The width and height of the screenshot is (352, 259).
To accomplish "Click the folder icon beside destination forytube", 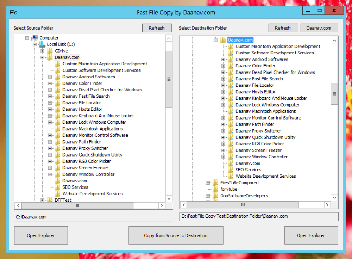I will (x=215, y=189).
